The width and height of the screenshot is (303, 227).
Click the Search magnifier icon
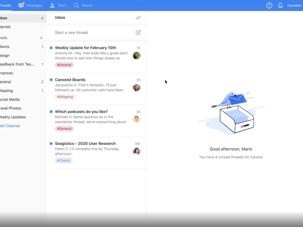click(77, 5)
